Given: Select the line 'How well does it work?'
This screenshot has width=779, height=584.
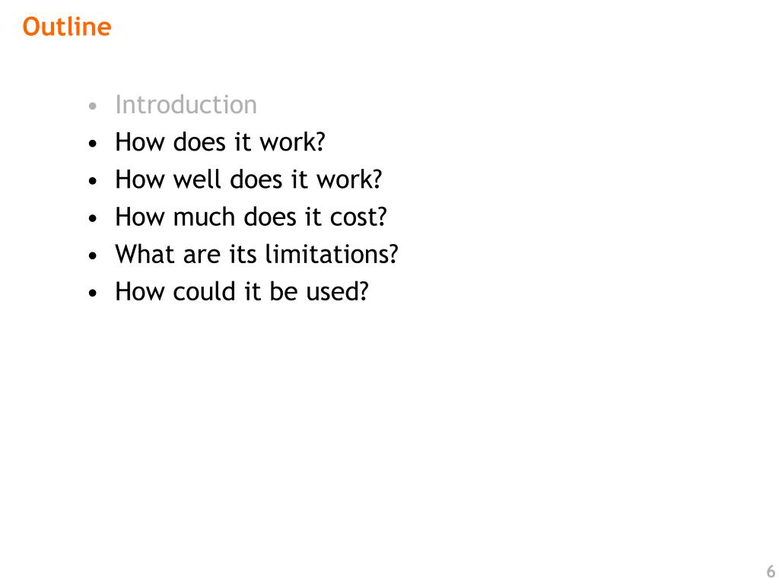Looking at the screenshot, I should [x=249, y=179].
